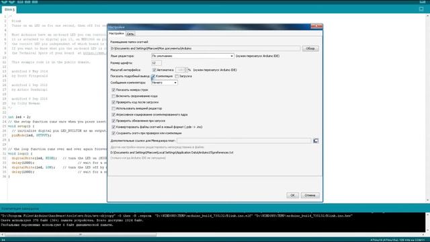
Task: Enable Включить сворачивание кода checkbox
Action: point(114,96)
